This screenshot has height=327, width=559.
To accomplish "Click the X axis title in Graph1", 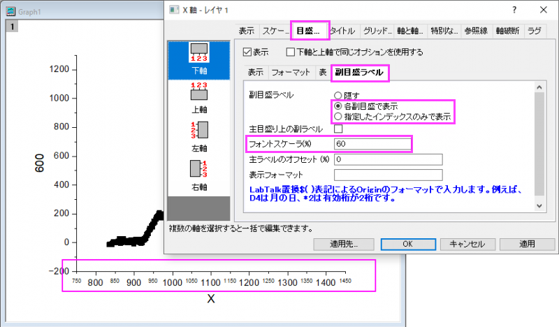I will tap(211, 299).
